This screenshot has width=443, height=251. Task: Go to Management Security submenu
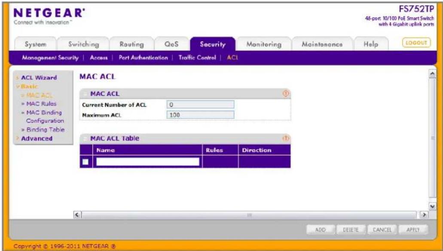coord(50,57)
